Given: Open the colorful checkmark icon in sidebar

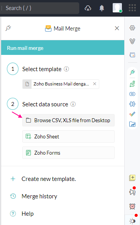Looking at the screenshot, I should click(x=132, y=114).
